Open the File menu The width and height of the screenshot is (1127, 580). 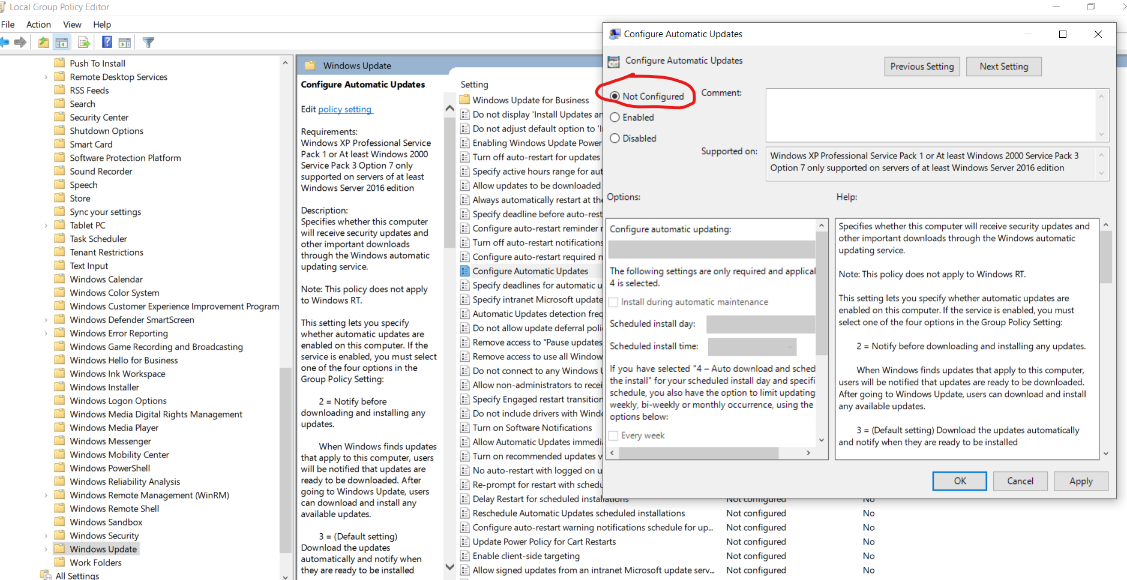pyautogui.click(x=8, y=25)
